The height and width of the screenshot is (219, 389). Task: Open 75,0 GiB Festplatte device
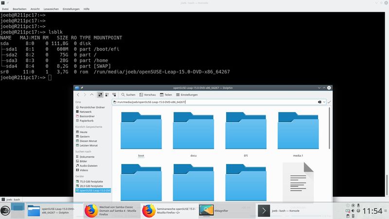89,182
